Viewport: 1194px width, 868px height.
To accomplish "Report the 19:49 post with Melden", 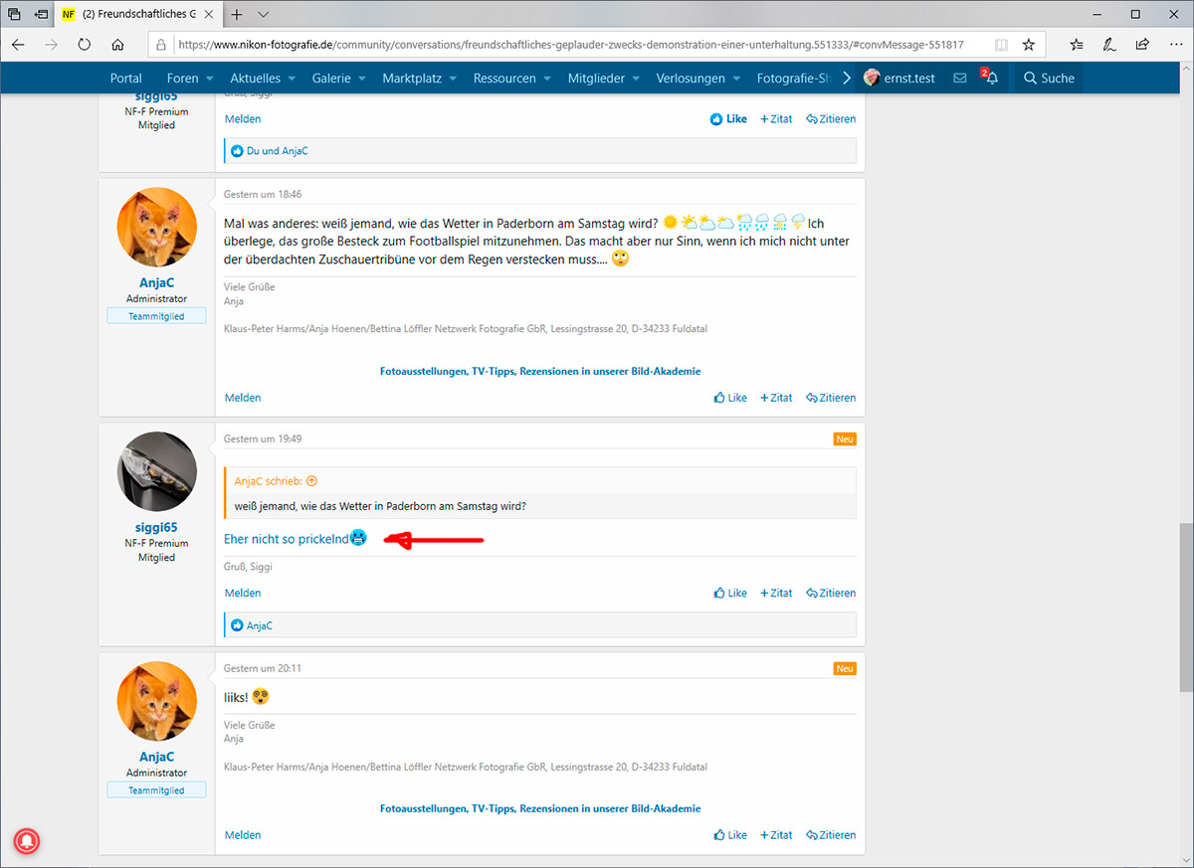I will click(243, 593).
